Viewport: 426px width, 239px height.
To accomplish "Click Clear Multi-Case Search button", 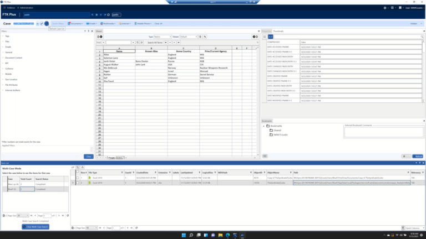I will point(34,227).
